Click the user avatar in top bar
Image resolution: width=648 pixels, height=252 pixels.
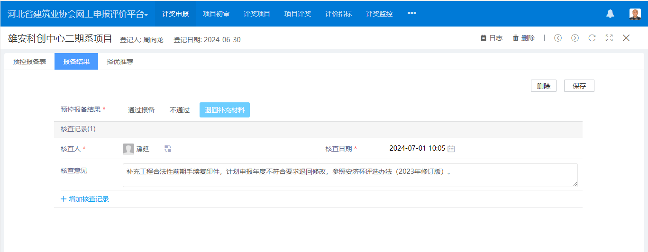pyautogui.click(x=635, y=14)
